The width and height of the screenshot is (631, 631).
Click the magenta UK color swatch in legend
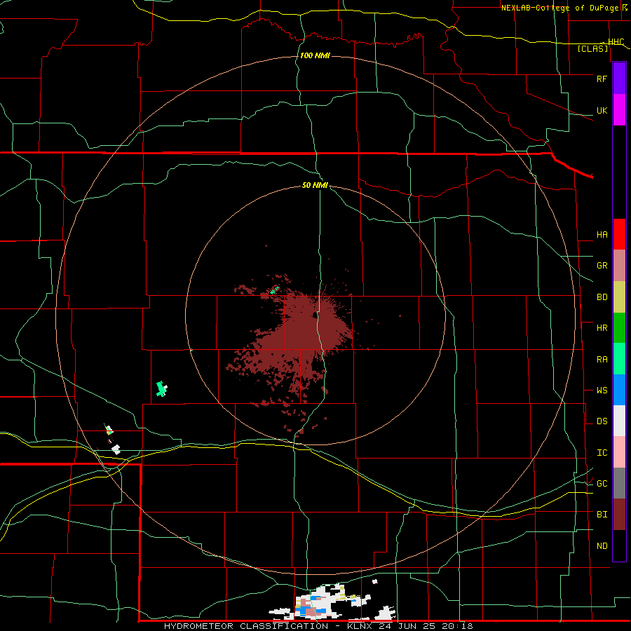pos(619,110)
